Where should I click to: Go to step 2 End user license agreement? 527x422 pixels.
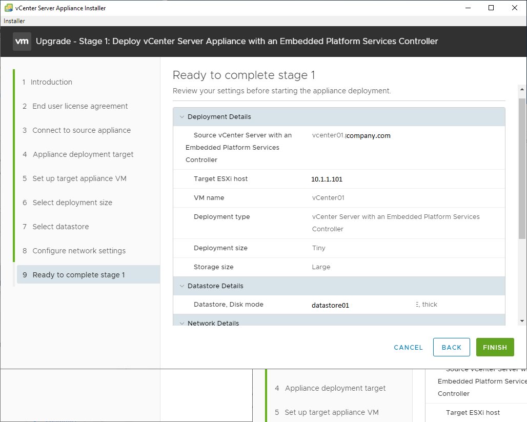click(x=75, y=106)
